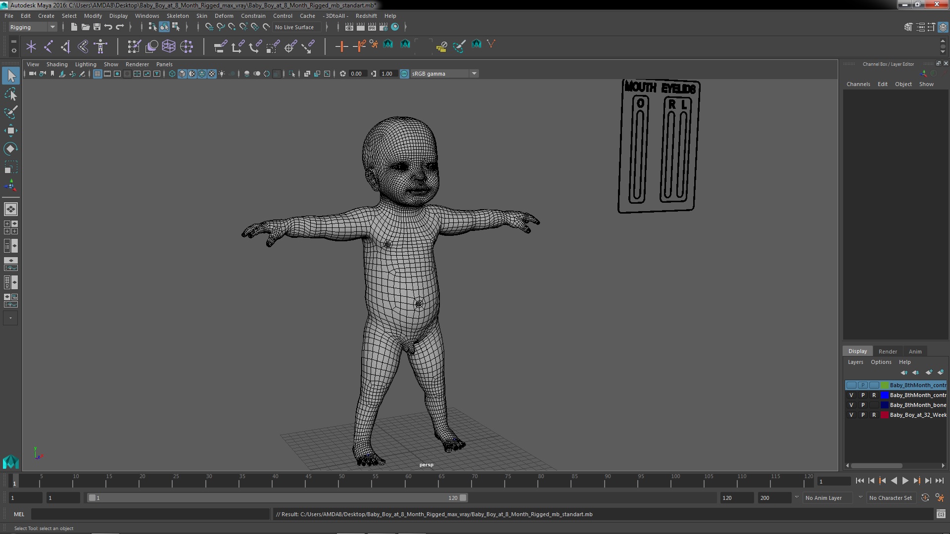This screenshot has height=534, width=950.
Task: Click the HumanIK skeleton figure shelf icon
Action: tap(100, 46)
